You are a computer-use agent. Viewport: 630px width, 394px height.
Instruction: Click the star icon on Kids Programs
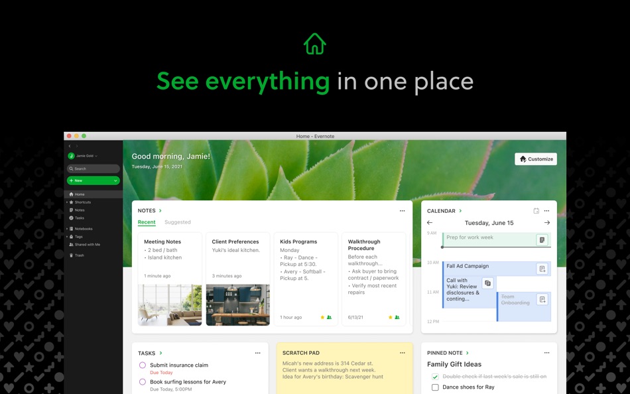tap(322, 317)
